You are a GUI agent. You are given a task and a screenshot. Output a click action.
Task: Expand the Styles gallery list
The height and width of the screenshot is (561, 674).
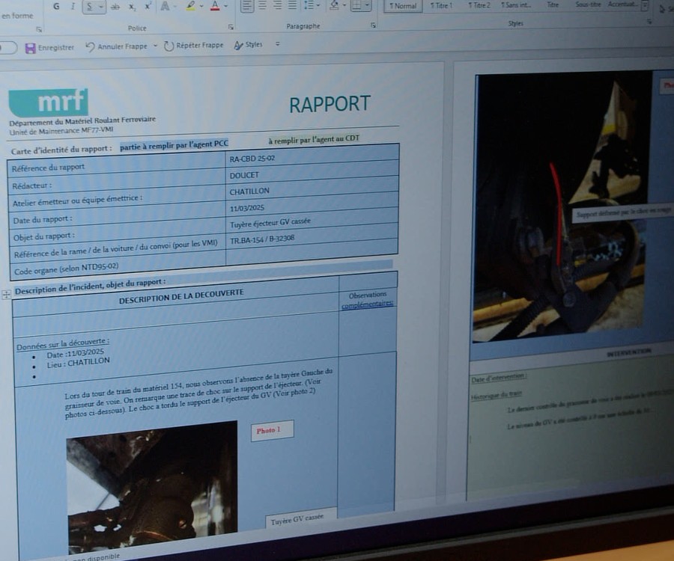click(x=645, y=5)
